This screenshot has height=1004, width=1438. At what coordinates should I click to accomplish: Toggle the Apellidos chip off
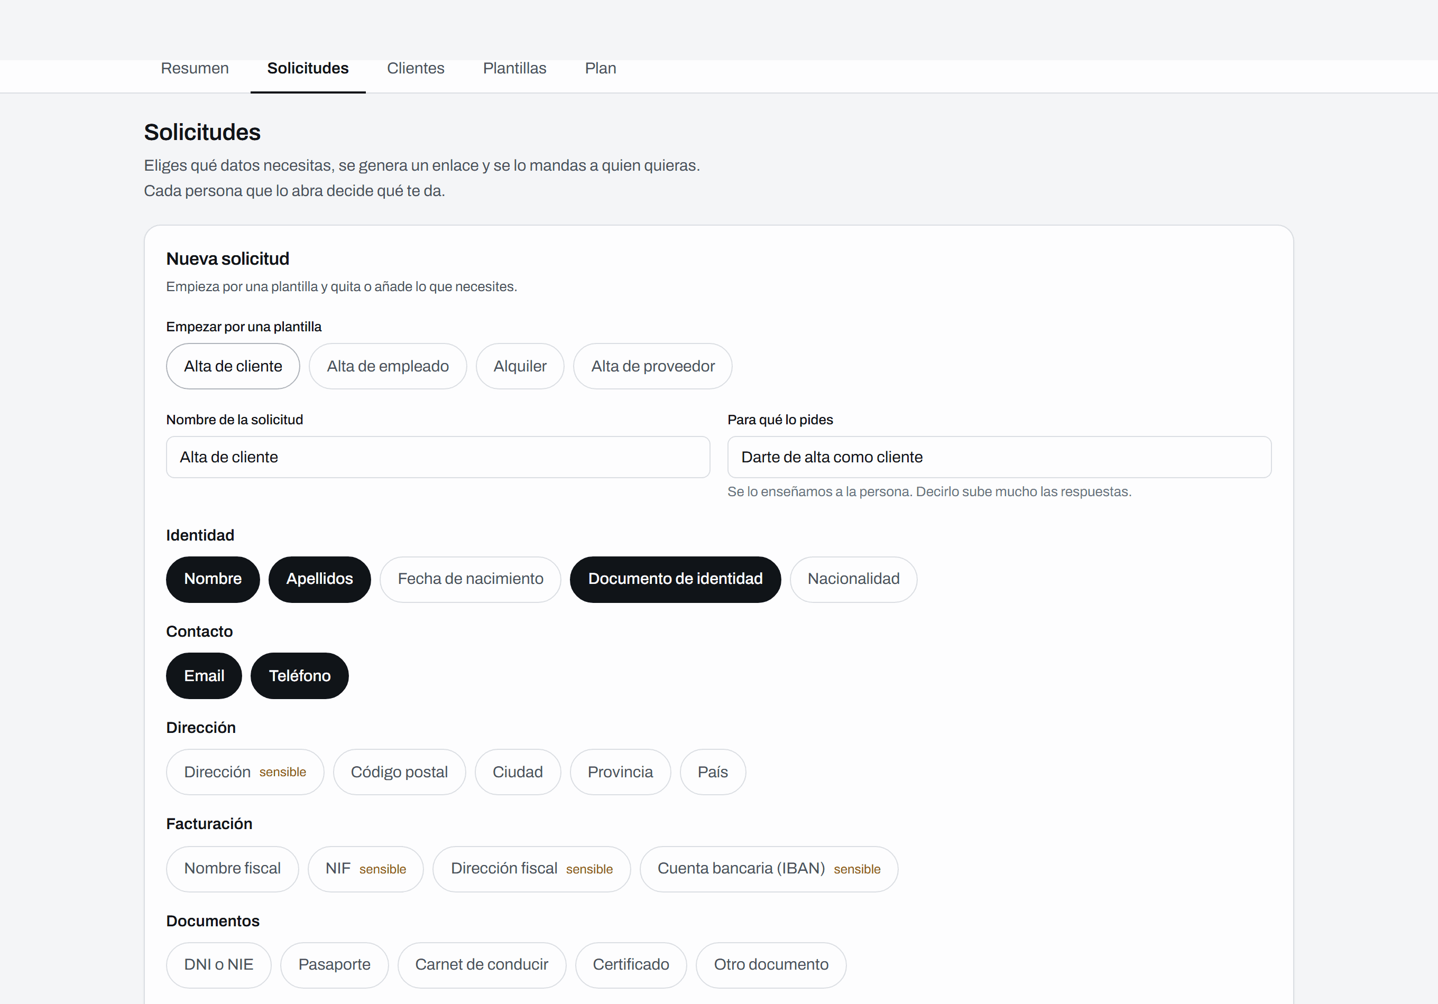[319, 579]
